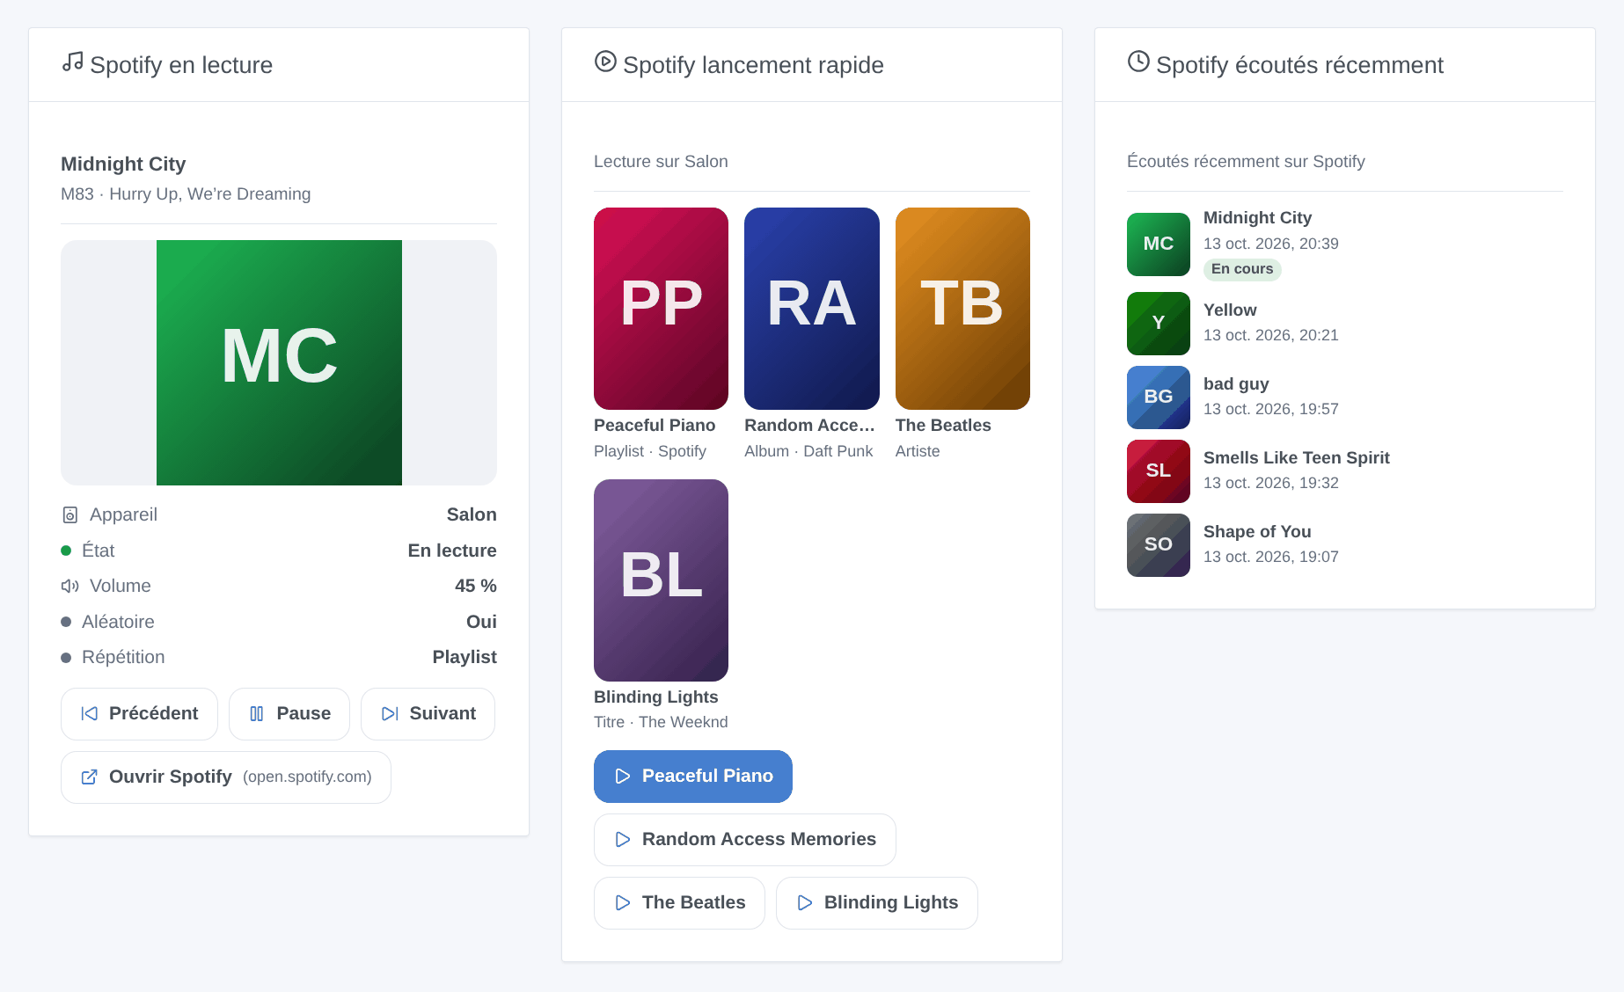Click the SO thumbnail for Shape of You
This screenshot has width=1624, height=992.
tap(1159, 545)
